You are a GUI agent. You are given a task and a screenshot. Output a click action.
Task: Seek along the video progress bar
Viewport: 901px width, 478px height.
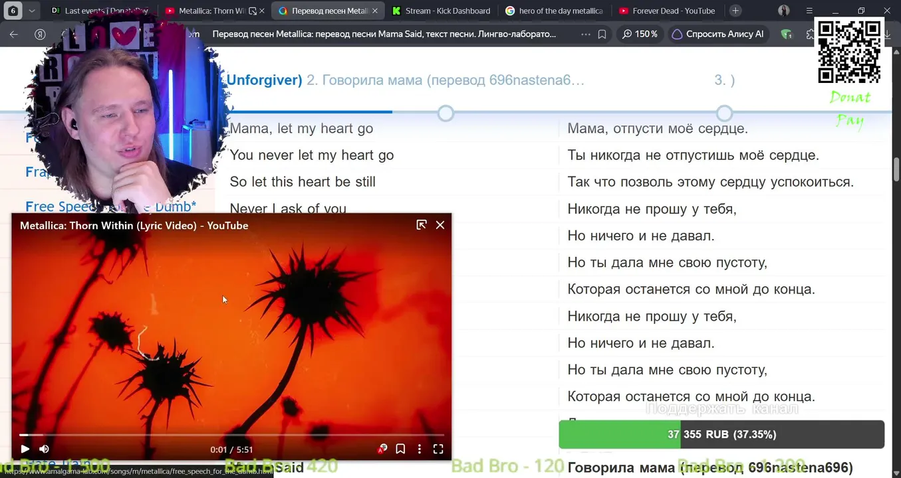[231, 435]
